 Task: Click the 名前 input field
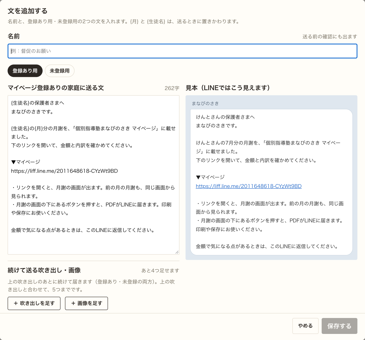coord(182,51)
